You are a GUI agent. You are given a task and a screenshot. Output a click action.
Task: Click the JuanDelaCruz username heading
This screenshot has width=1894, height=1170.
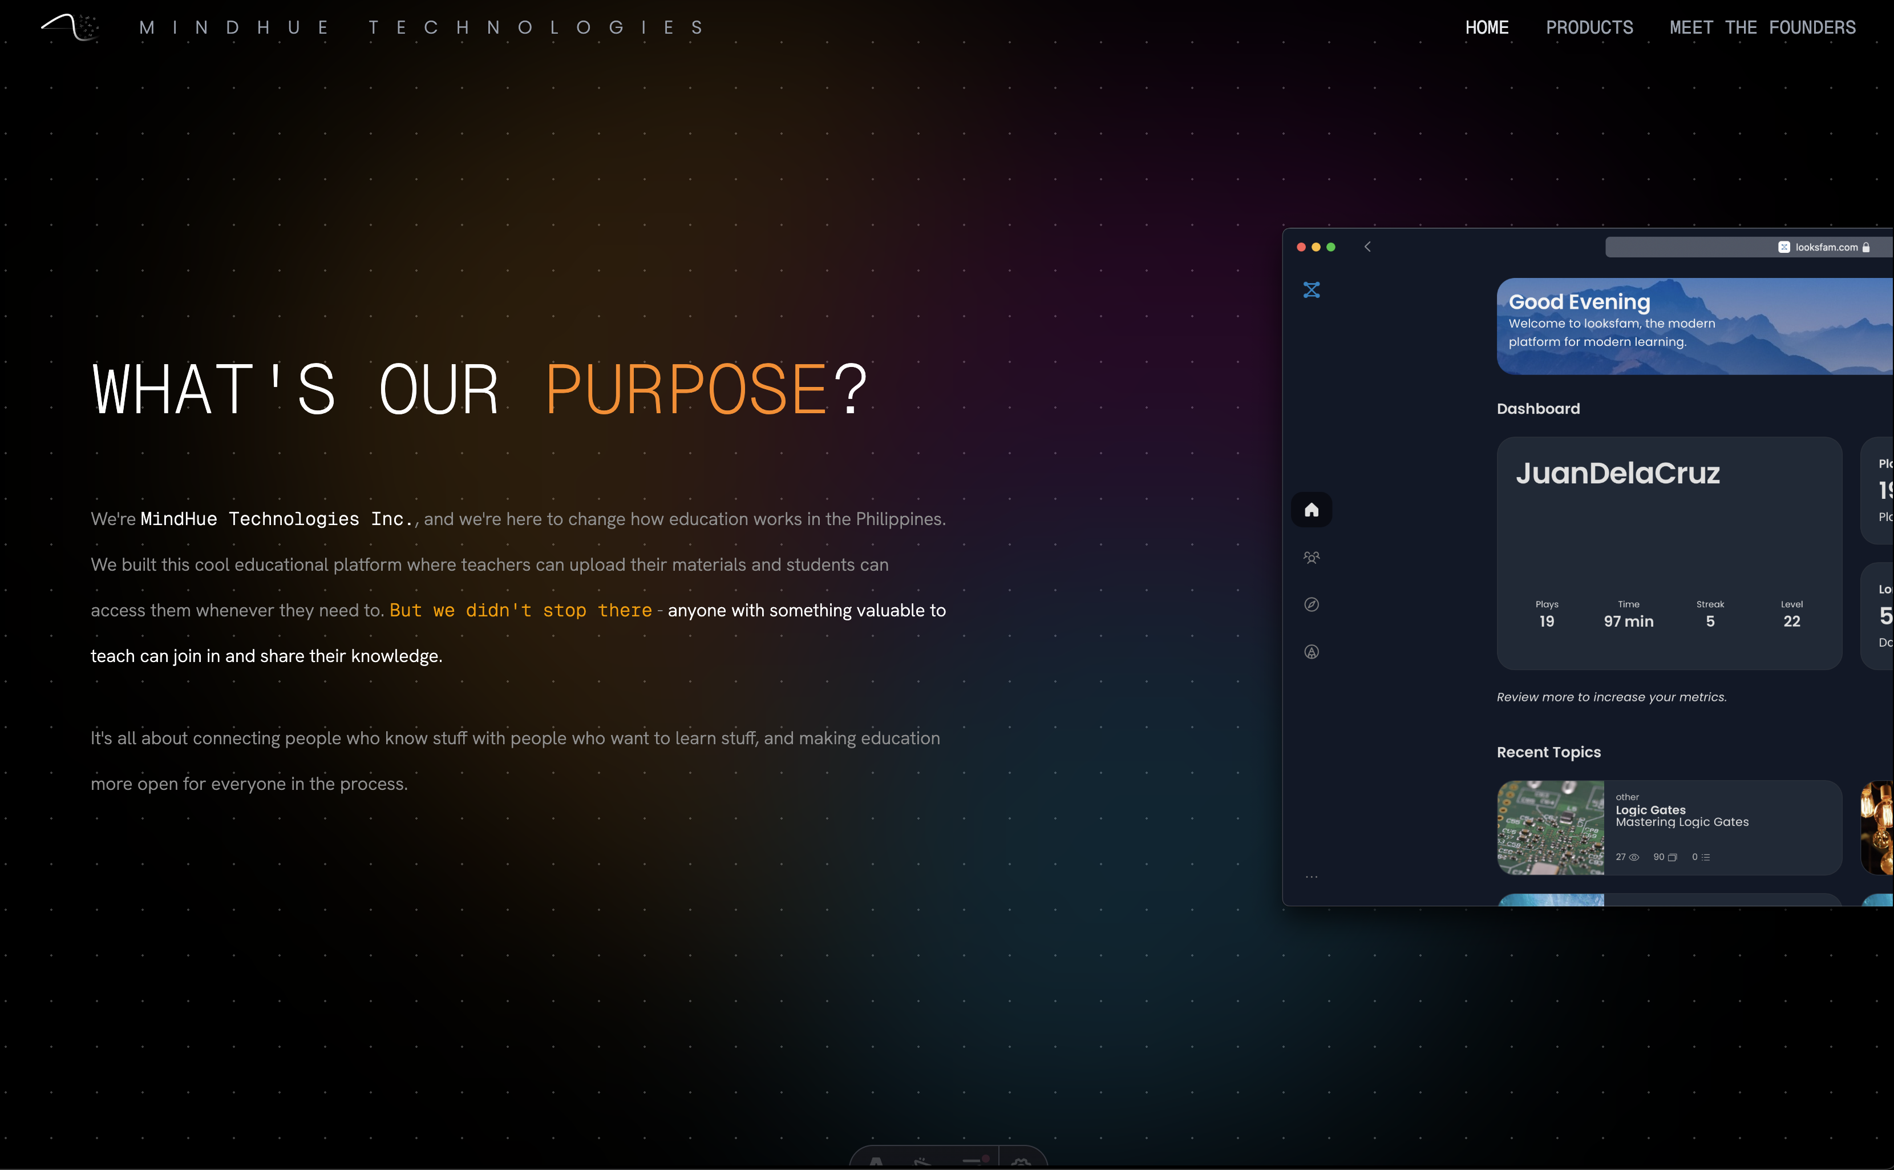click(1617, 473)
